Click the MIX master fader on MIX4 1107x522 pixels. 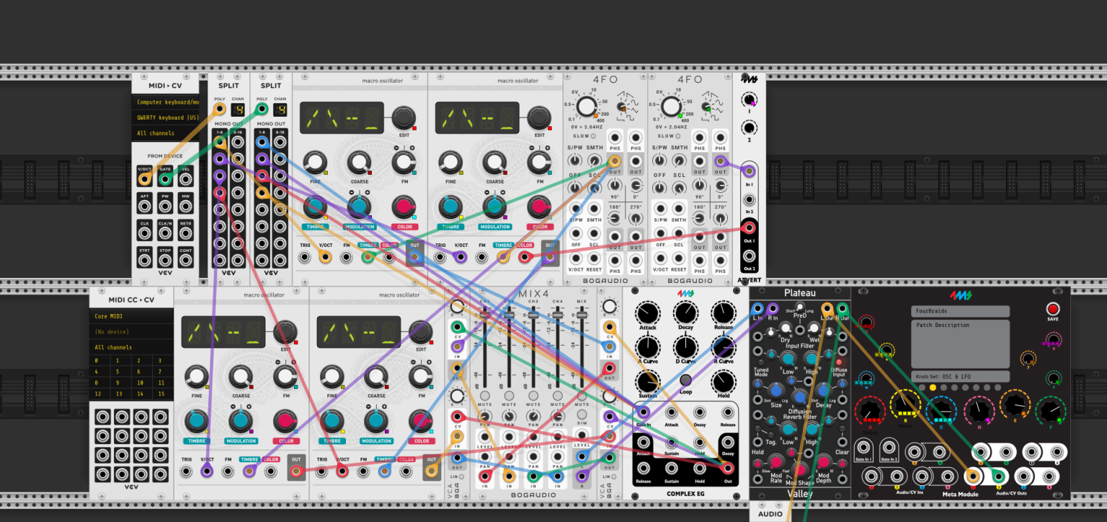[582, 315]
